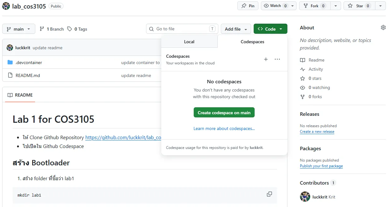Open the .devcontainer folder
Image resolution: width=389 pixels, height=207 pixels.
(29, 62)
